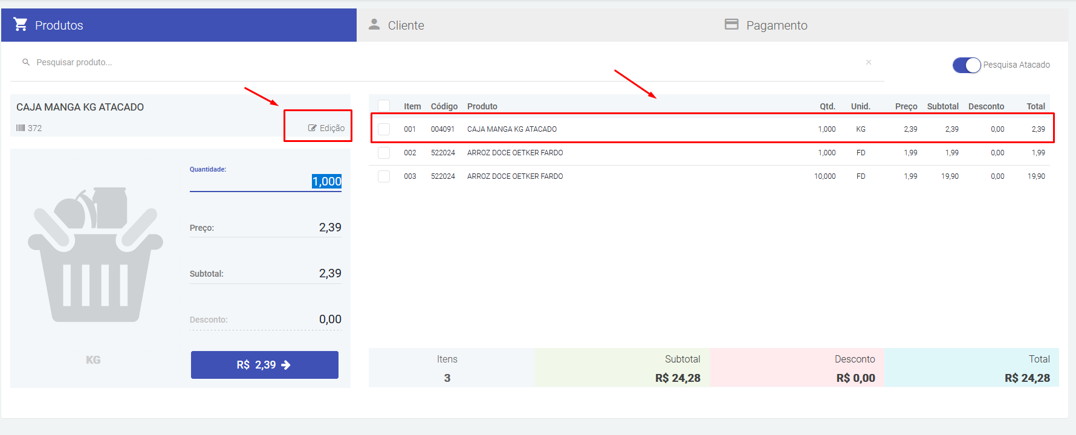Viewport: 1076px width, 435px height.
Task: Click the grocery basket product image
Action: [95, 254]
